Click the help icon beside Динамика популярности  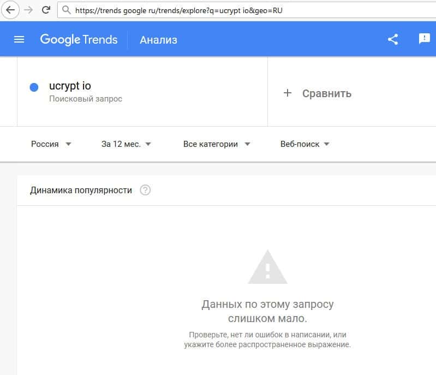tap(145, 191)
